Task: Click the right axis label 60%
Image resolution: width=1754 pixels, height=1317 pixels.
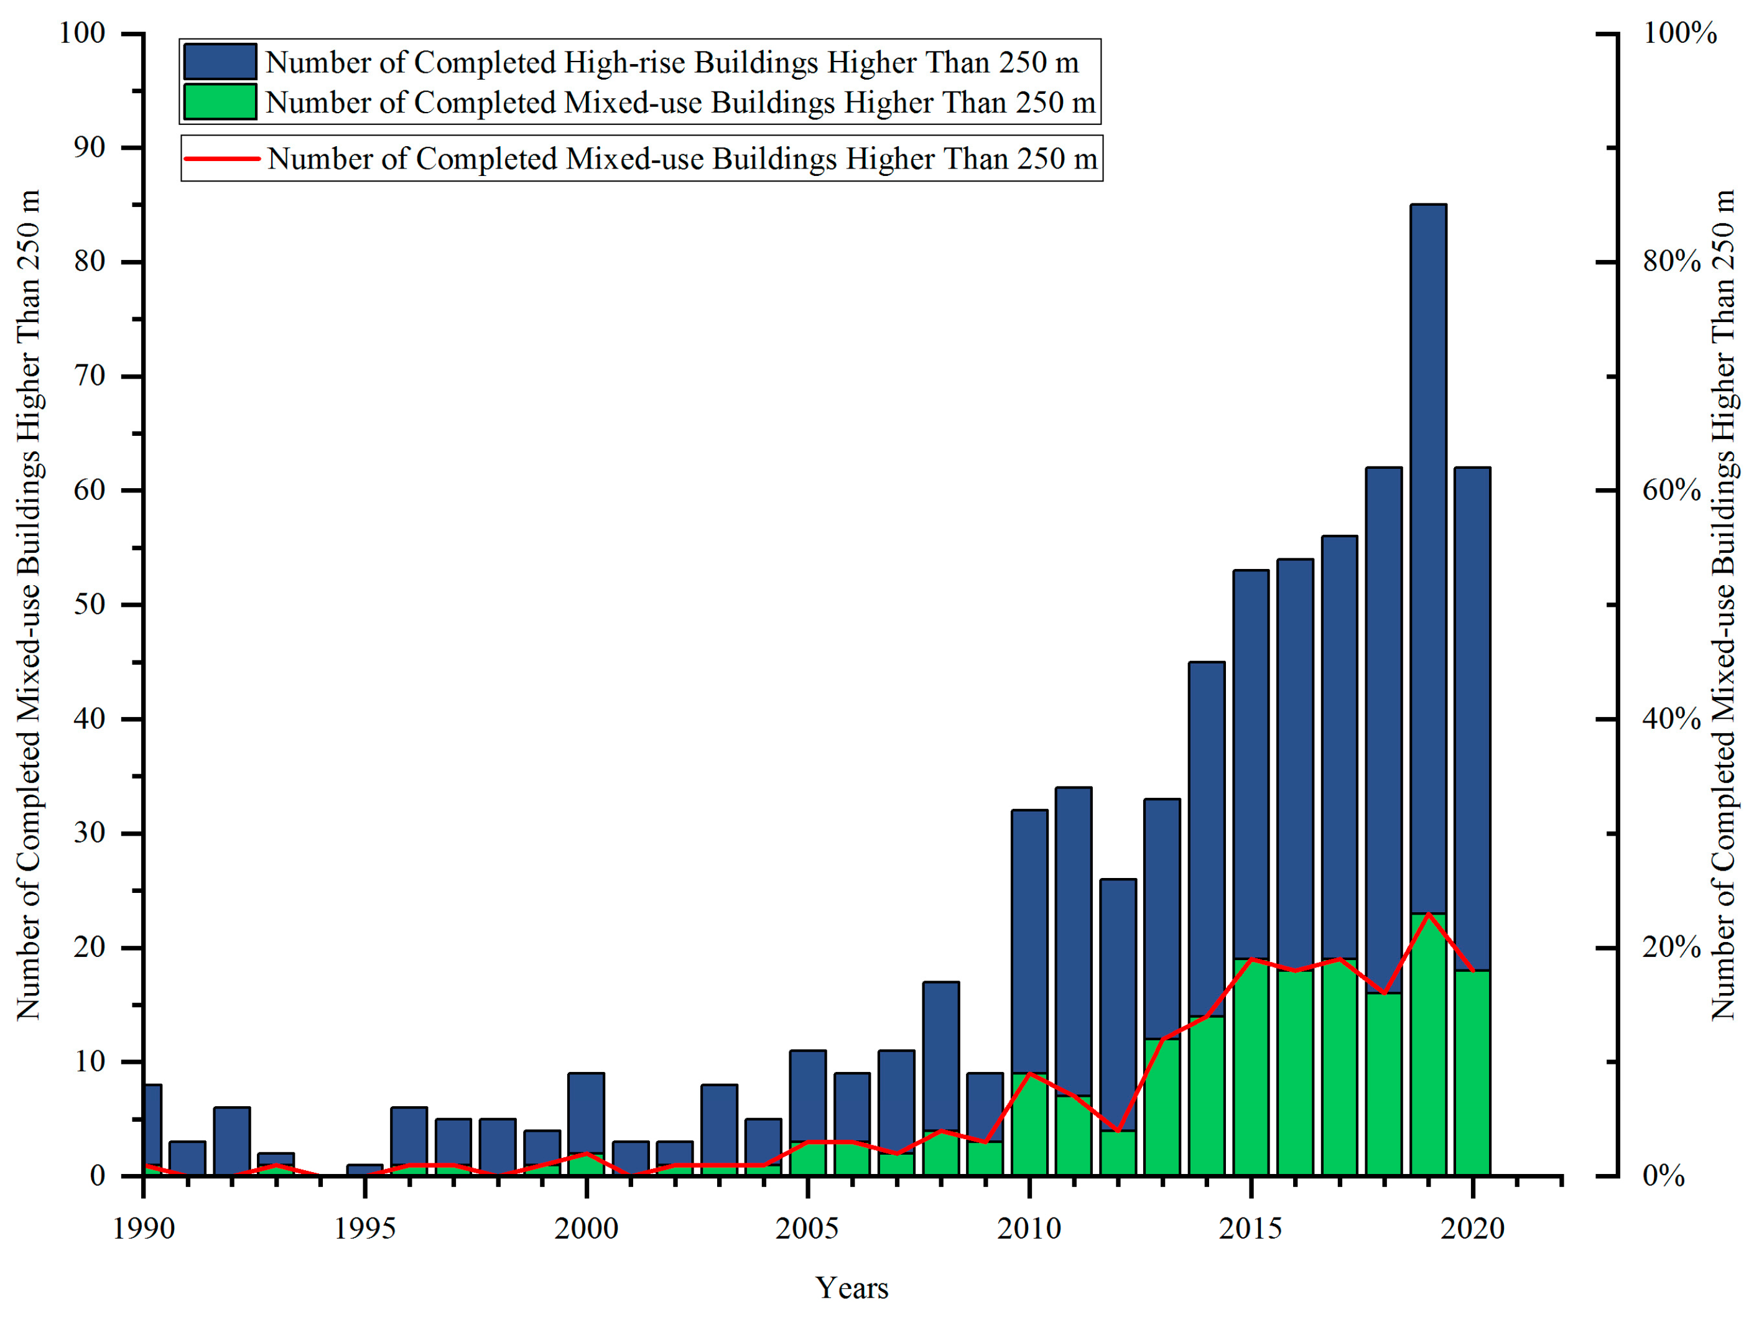Action: [1671, 490]
